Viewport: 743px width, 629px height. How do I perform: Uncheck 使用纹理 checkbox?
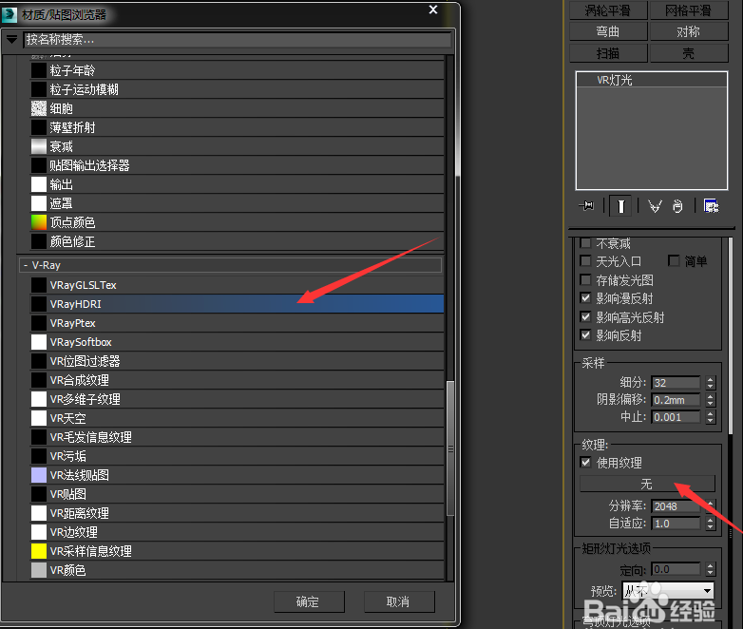[585, 462]
